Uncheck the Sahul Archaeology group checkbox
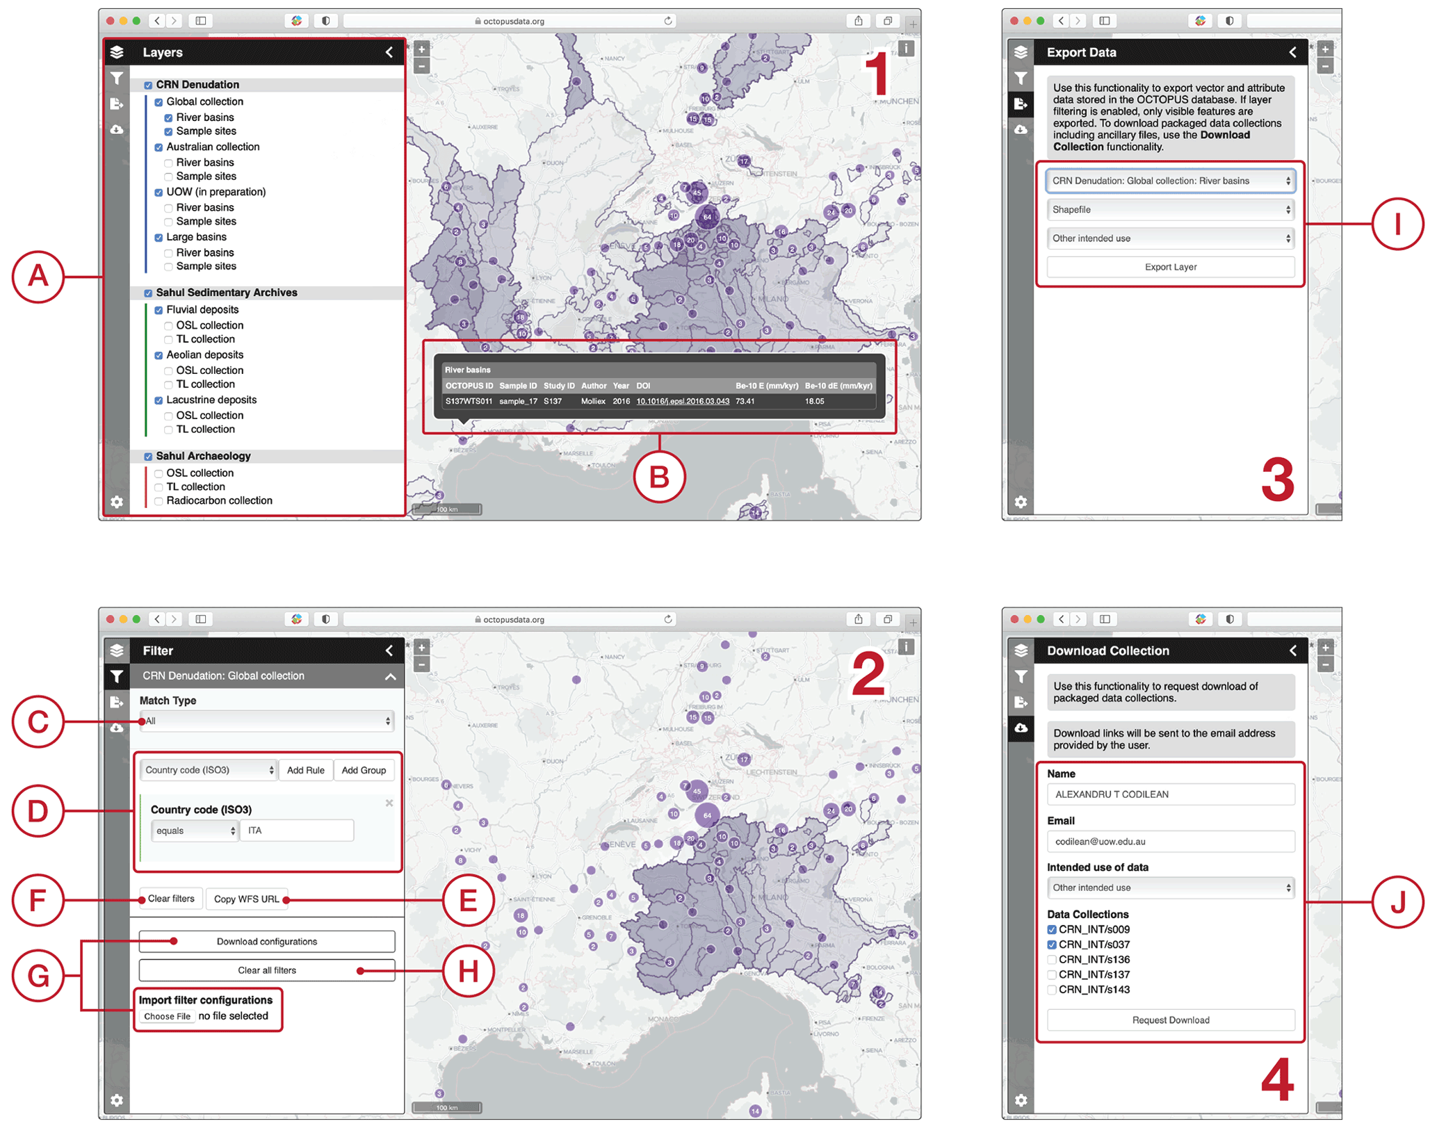1437x1128 pixels. [x=148, y=457]
